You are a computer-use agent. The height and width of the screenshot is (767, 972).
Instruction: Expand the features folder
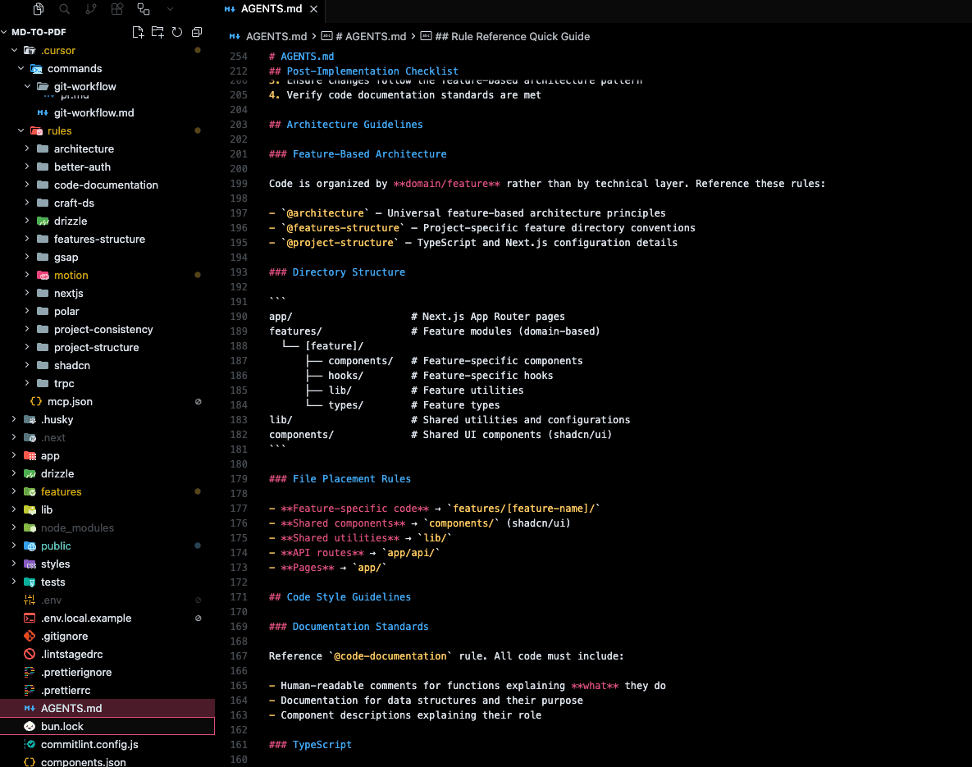coord(61,491)
